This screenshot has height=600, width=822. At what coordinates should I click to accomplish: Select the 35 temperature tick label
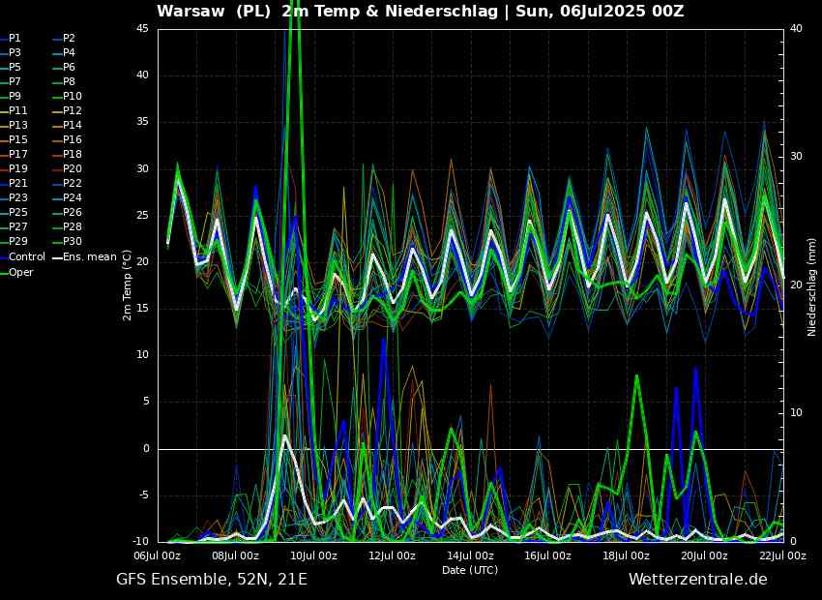pyautogui.click(x=143, y=122)
